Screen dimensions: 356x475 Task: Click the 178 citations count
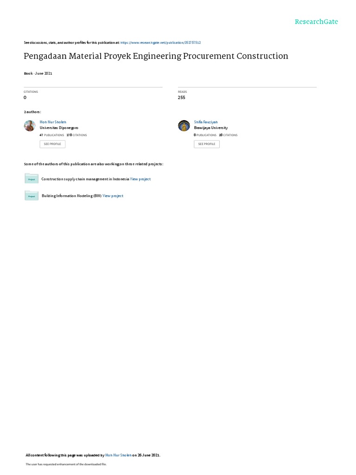[77, 135]
